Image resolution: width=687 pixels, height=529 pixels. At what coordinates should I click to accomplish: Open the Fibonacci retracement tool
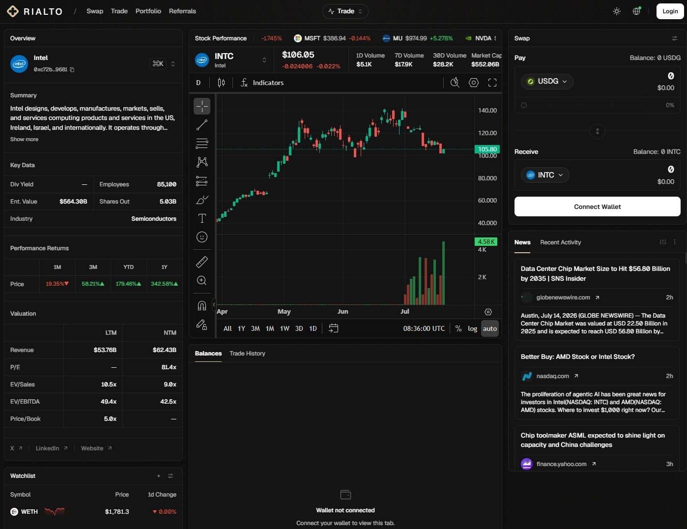[x=202, y=144]
